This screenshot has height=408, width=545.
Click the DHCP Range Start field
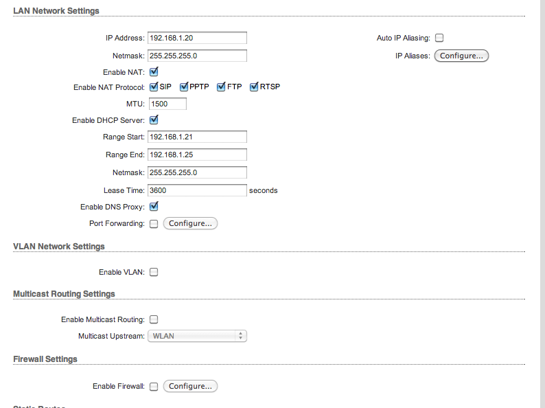pos(197,137)
